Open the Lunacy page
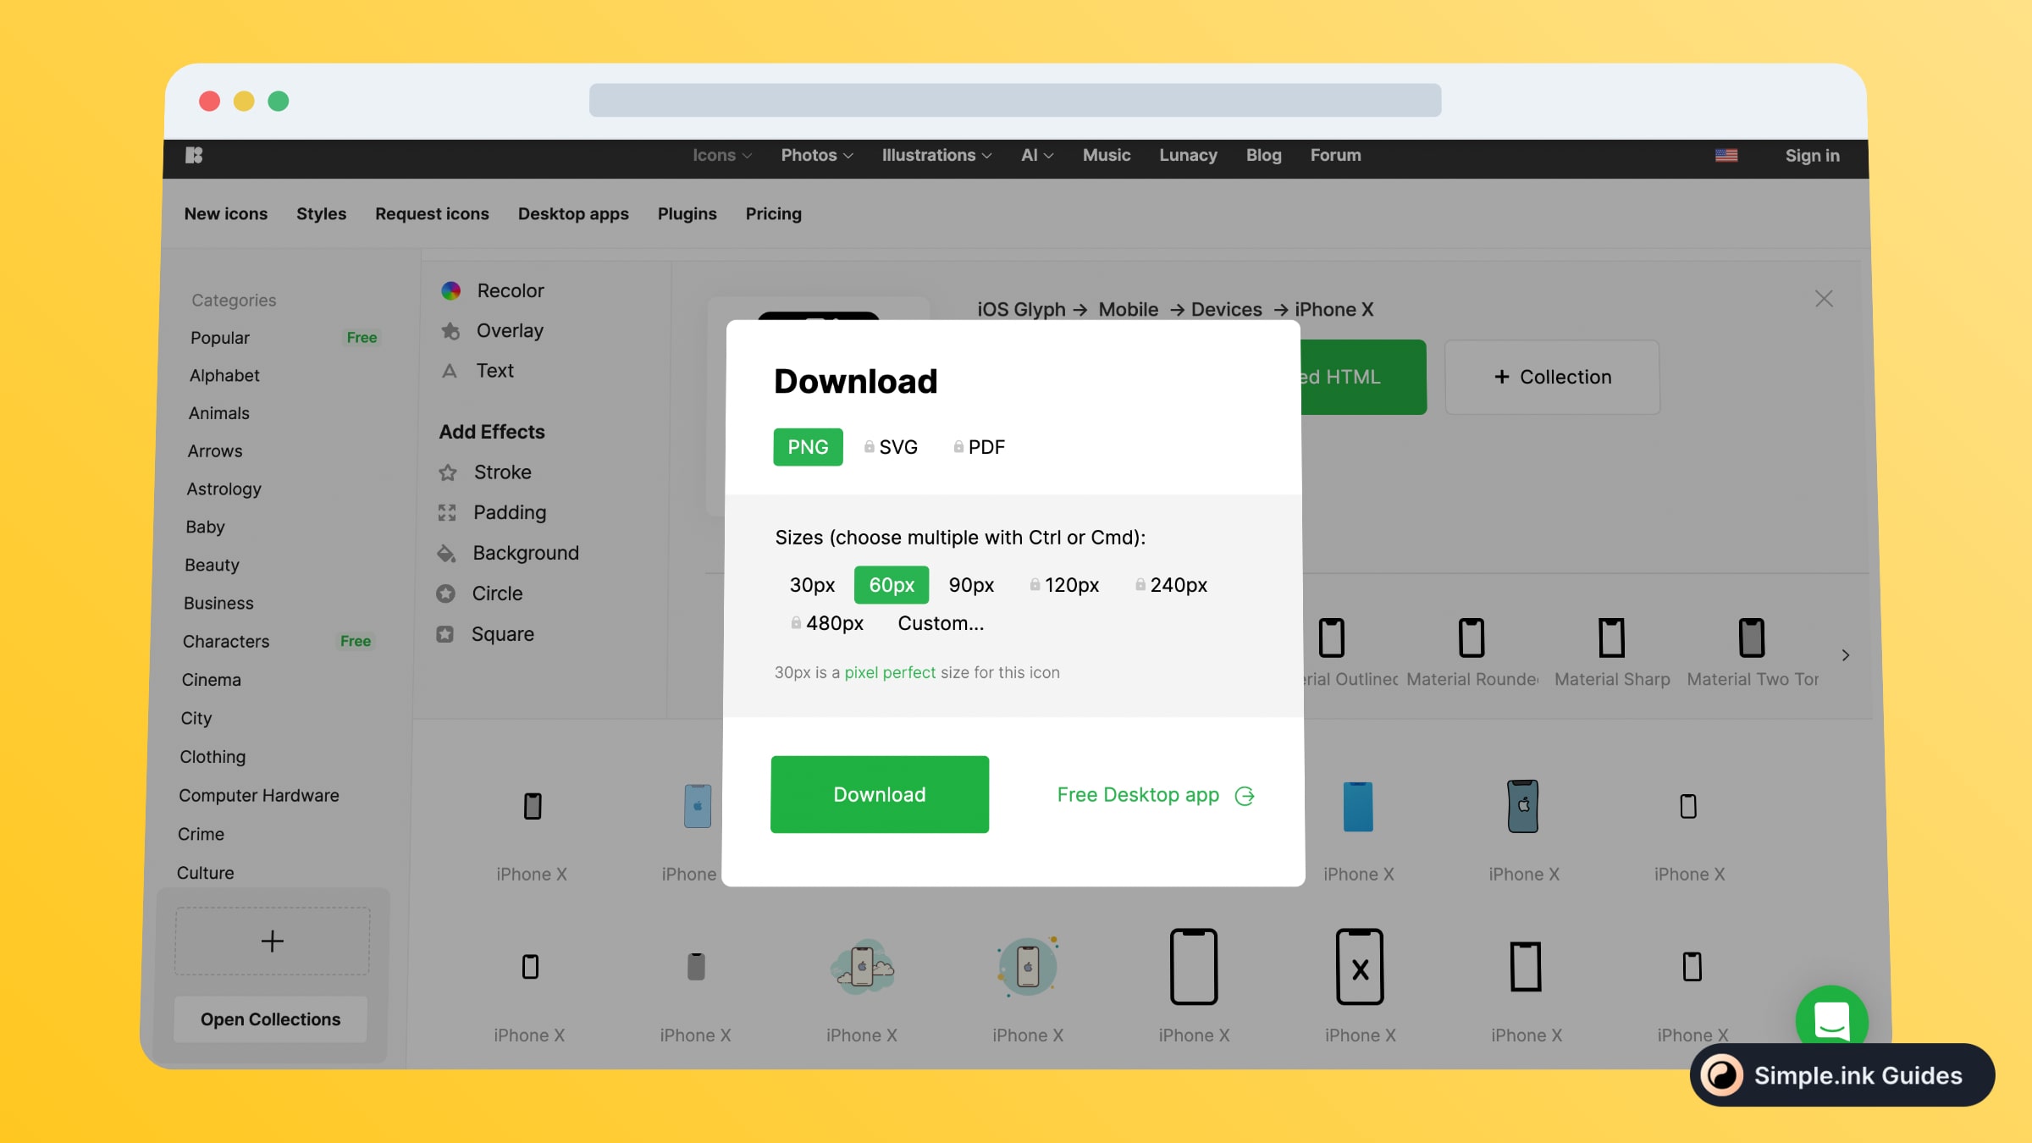2032x1143 pixels. (1188, 155)
